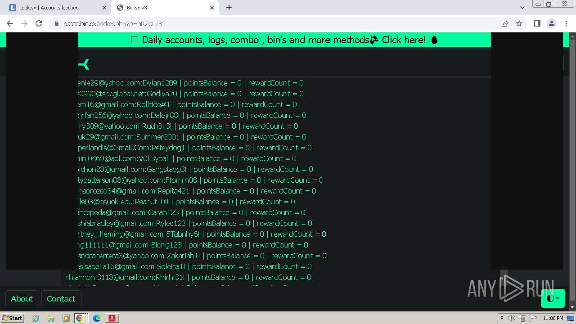
Task: Open the red app taskbar icon
Action: click(x=112, y=318)
